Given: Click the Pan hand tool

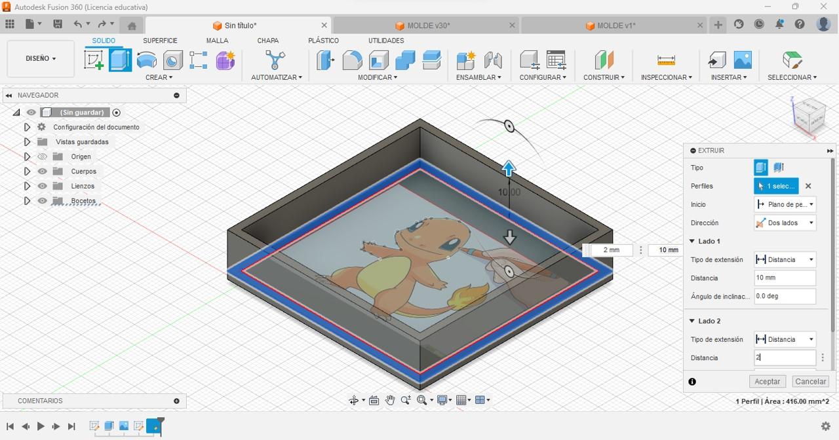Looking at the screenshot, I should tap(390, 400).
